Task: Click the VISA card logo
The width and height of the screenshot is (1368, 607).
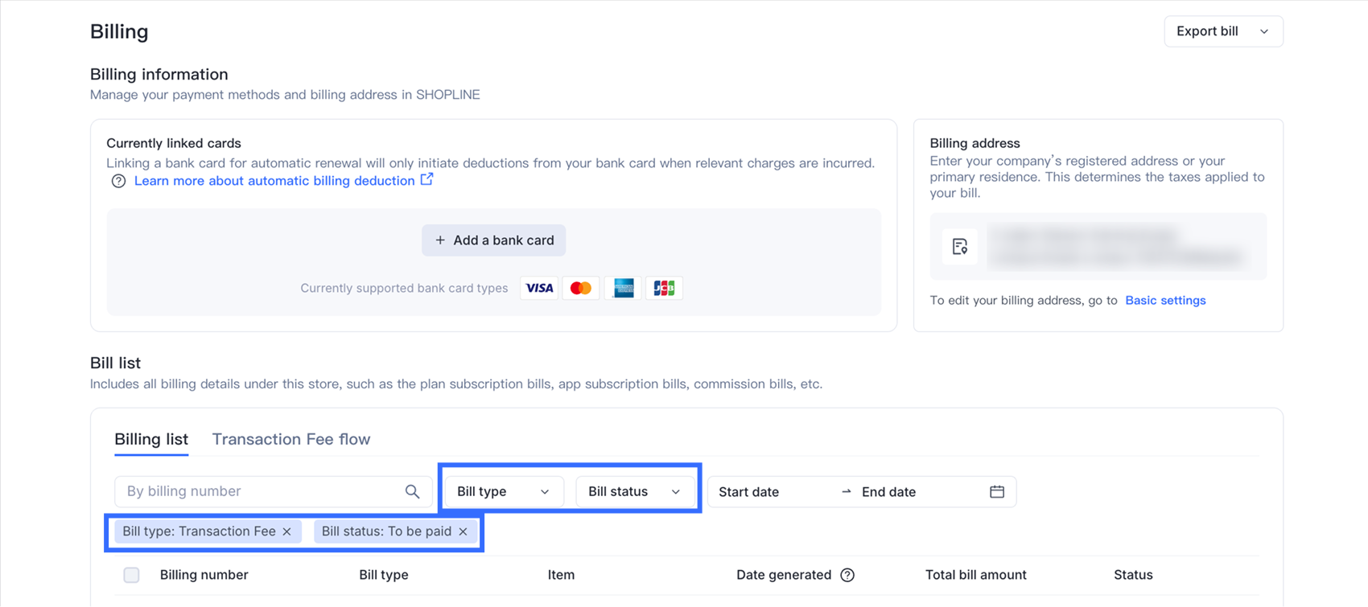Action: pyautogui.click(x=539, y=288)
